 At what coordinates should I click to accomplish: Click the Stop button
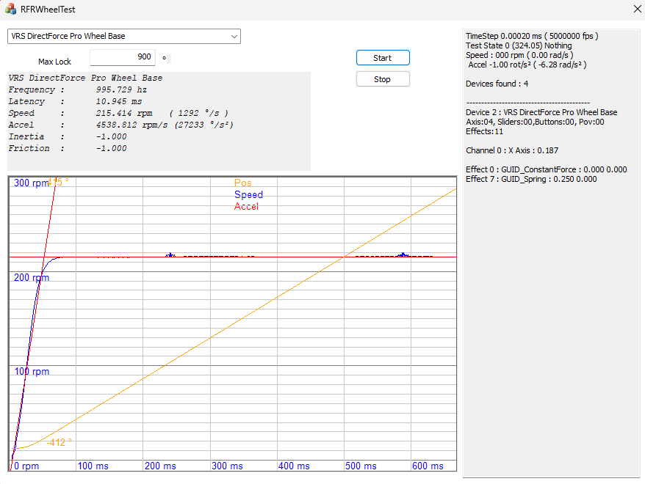(x=383, y=79)
